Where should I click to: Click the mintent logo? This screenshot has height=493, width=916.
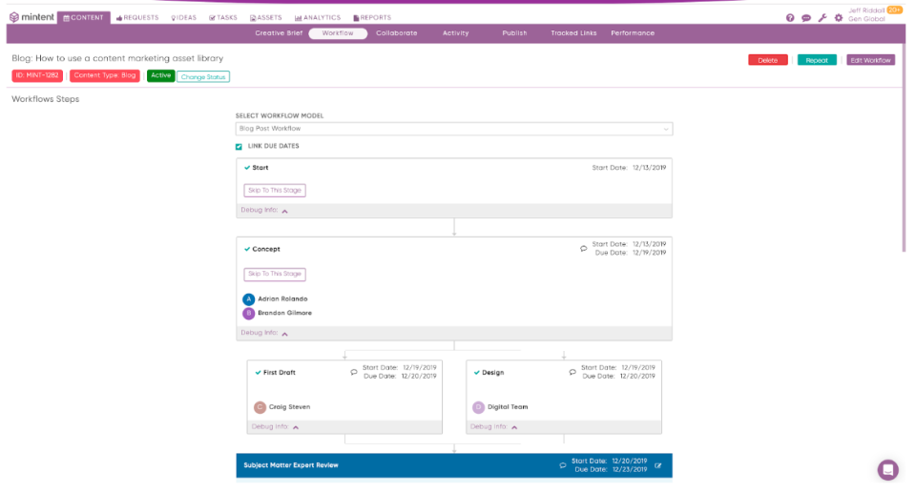pyautogui.click(x=31, y=17)
